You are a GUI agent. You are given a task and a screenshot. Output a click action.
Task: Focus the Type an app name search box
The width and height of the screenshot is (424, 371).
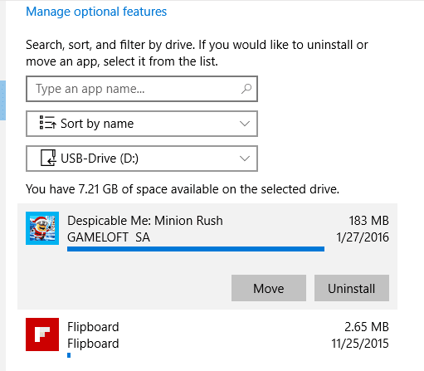(142, 89)
